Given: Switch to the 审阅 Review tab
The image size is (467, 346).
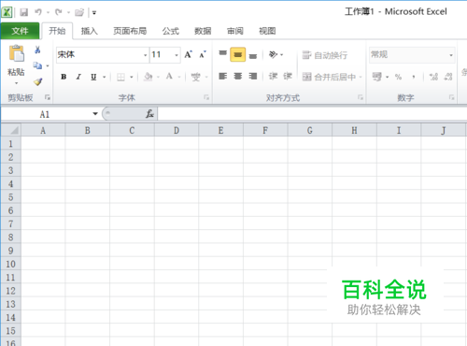Looking at the screenshot, I should click(x=235, y=31).
